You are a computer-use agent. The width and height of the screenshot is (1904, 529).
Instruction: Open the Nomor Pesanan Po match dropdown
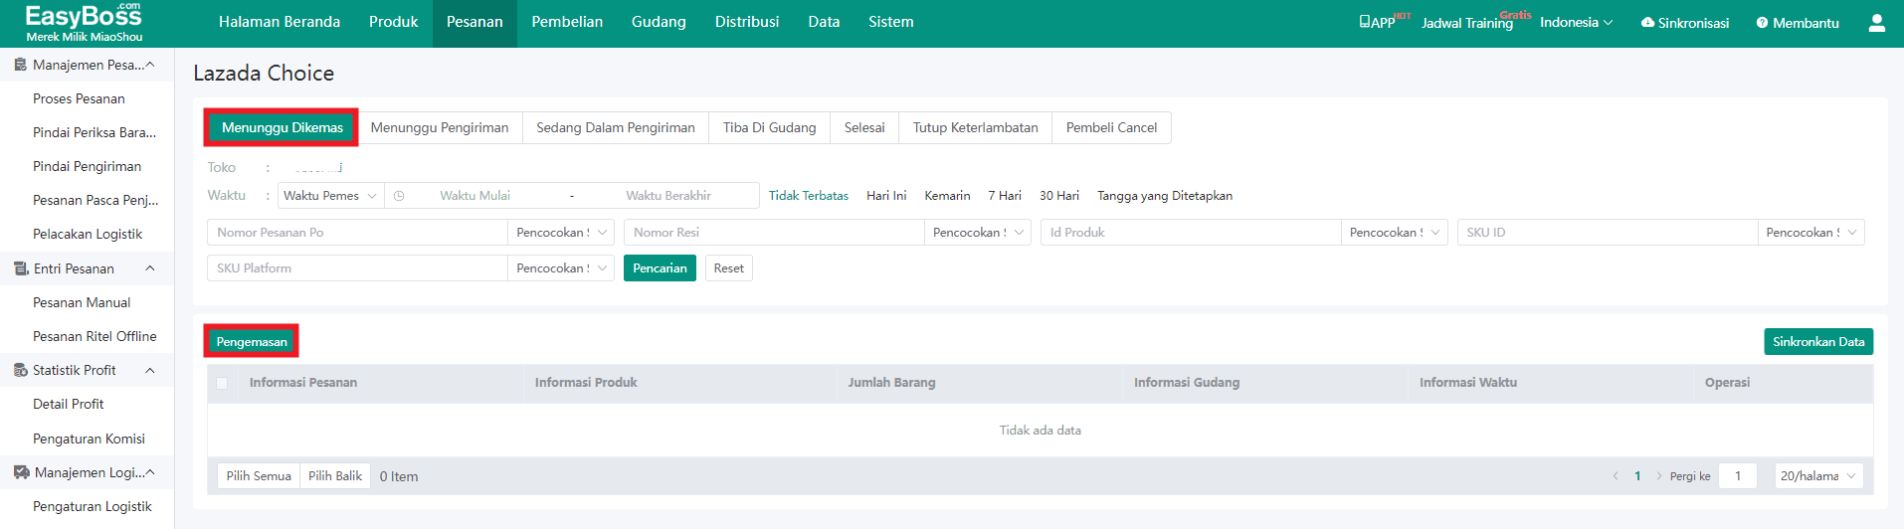[561, 233]
